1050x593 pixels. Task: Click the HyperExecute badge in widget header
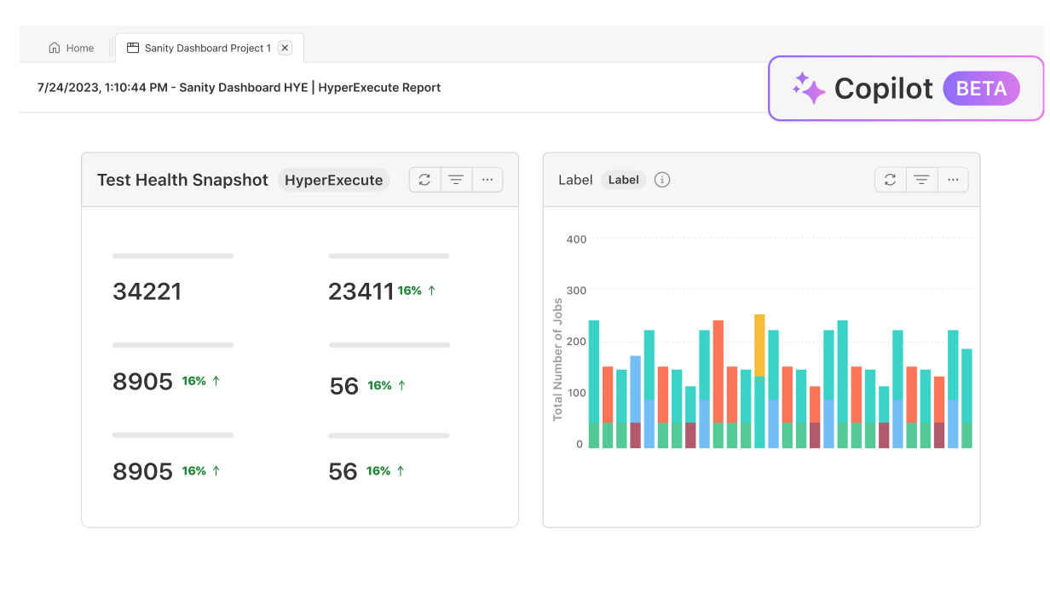pyautogui.click(x=333, y=180)
